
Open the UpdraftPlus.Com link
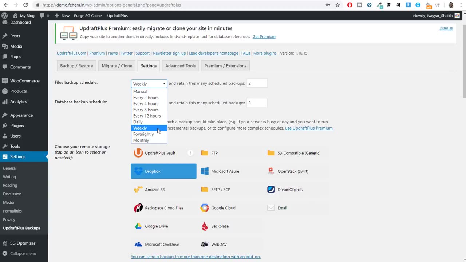71,53
